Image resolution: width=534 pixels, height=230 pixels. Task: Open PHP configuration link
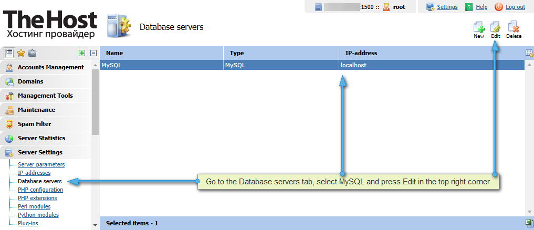point(40,190)
